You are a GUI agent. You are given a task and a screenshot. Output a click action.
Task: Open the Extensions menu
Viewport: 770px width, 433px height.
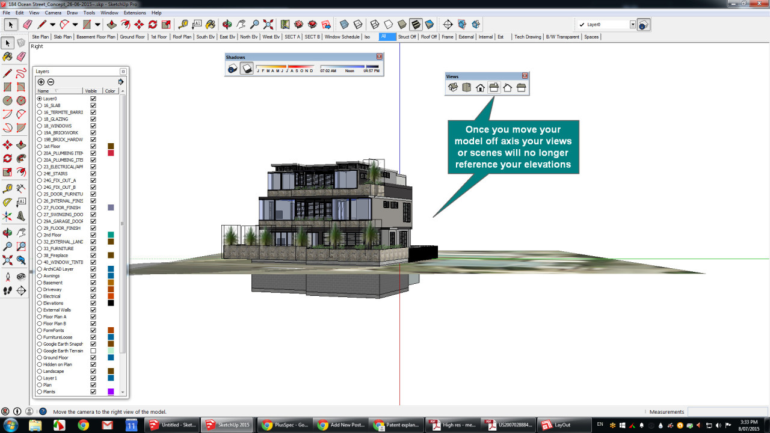(x=135, y=13)
